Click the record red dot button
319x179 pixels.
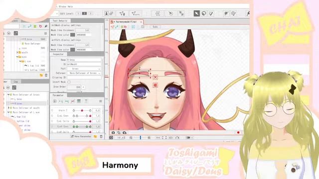point(238,133)
